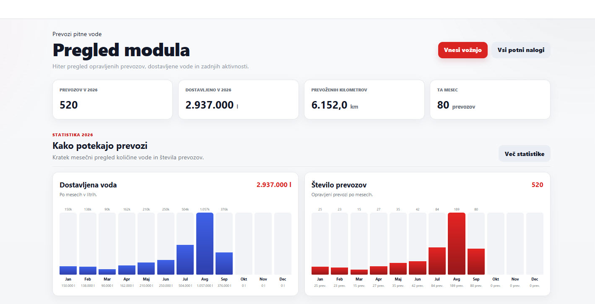Screen dimensions: 595x304
Task: Select the Jul bar in Število prevozov chart
Action: click(437, 261)
